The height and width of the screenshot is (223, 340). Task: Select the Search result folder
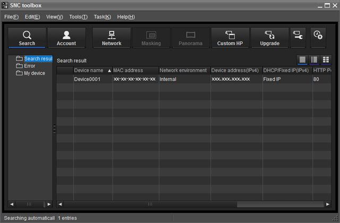click(38, 58)
